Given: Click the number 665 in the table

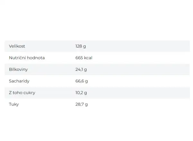Looking at the screenshot, I should 79,58.
